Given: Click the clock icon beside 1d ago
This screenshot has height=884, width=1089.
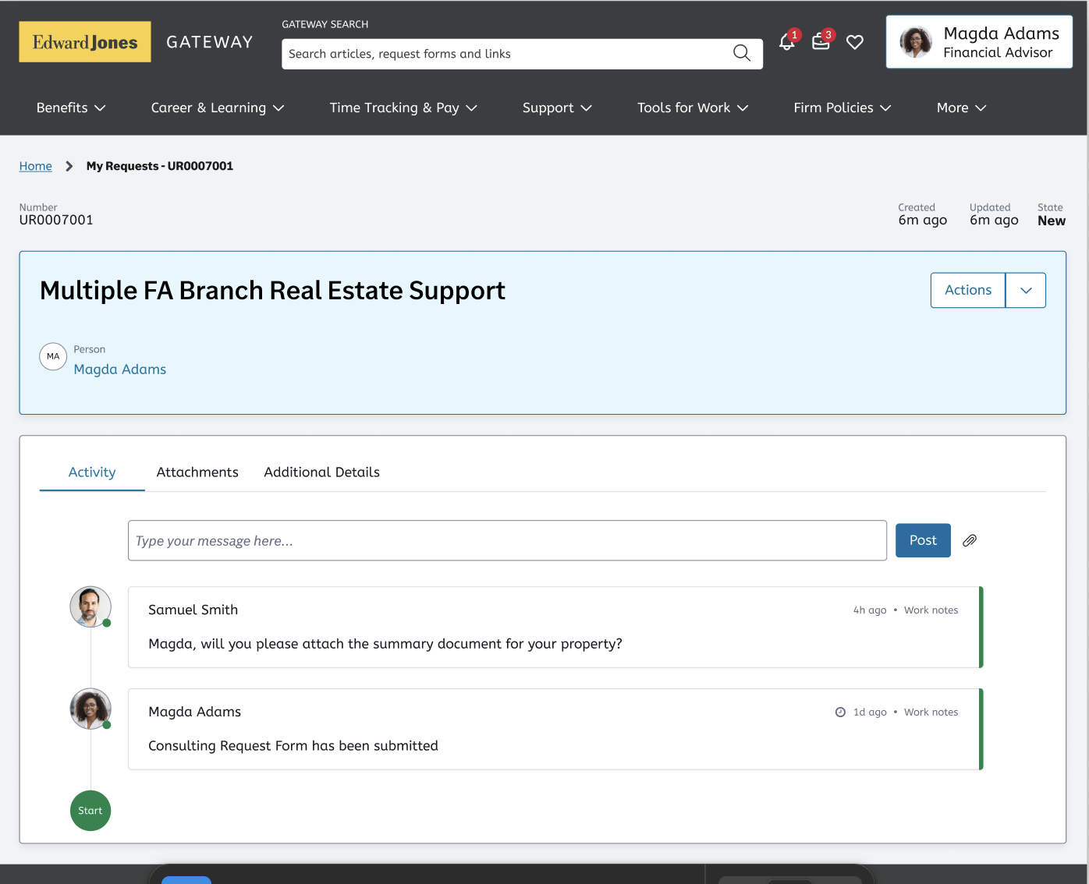Looking at the screenshot, I should [x=840, y=712].
